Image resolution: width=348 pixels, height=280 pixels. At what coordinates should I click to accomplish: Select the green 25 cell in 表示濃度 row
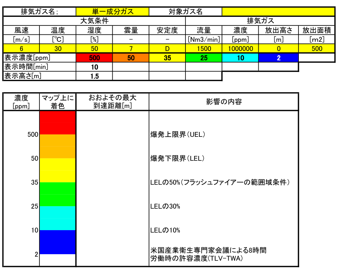click(204, 58)
